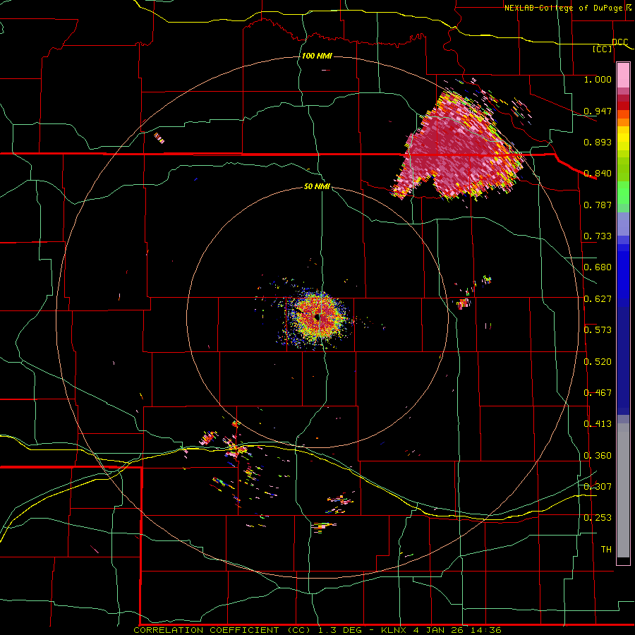Click the 0.360 scale value
635x635 pixels.
(x=598, y=456)
